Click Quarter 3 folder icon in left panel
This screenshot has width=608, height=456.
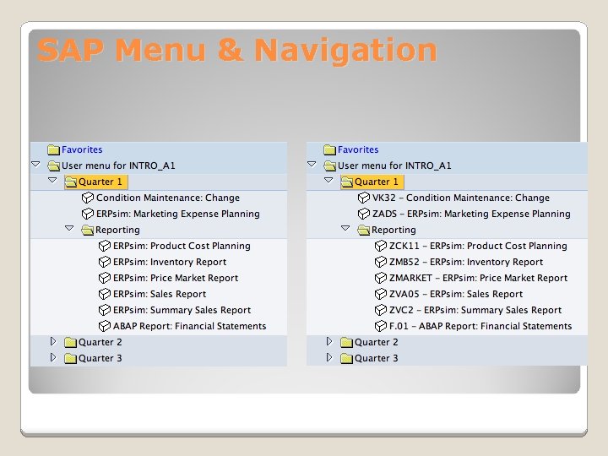(71, 358)
